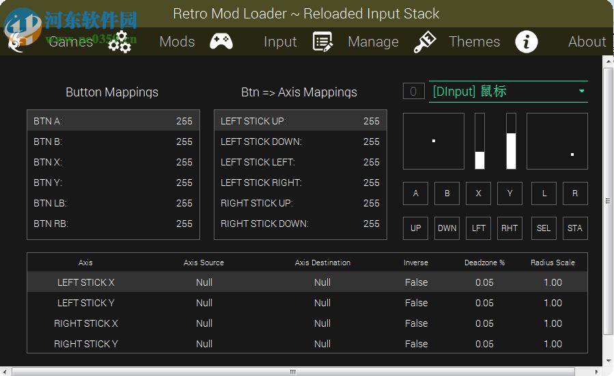Click the DWN d-pad indicator
This screenshot has height=376, width=614.
(447, 228)
